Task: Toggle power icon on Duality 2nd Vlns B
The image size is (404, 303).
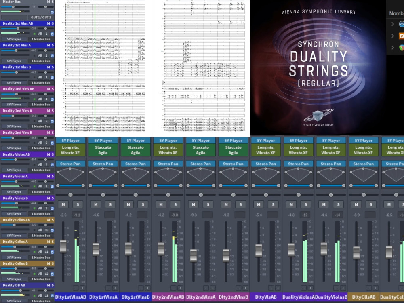Action: [x=52, y=143]
